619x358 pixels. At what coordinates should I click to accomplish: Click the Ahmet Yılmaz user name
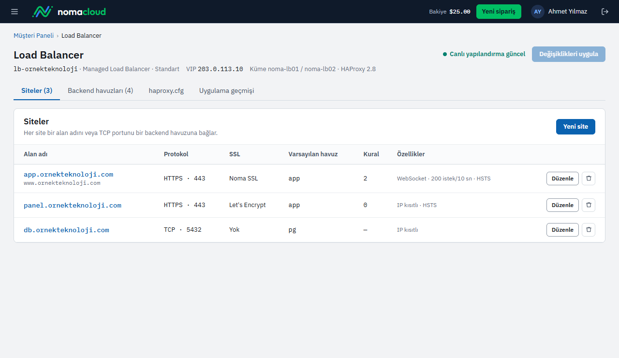[x=568, y=12]
